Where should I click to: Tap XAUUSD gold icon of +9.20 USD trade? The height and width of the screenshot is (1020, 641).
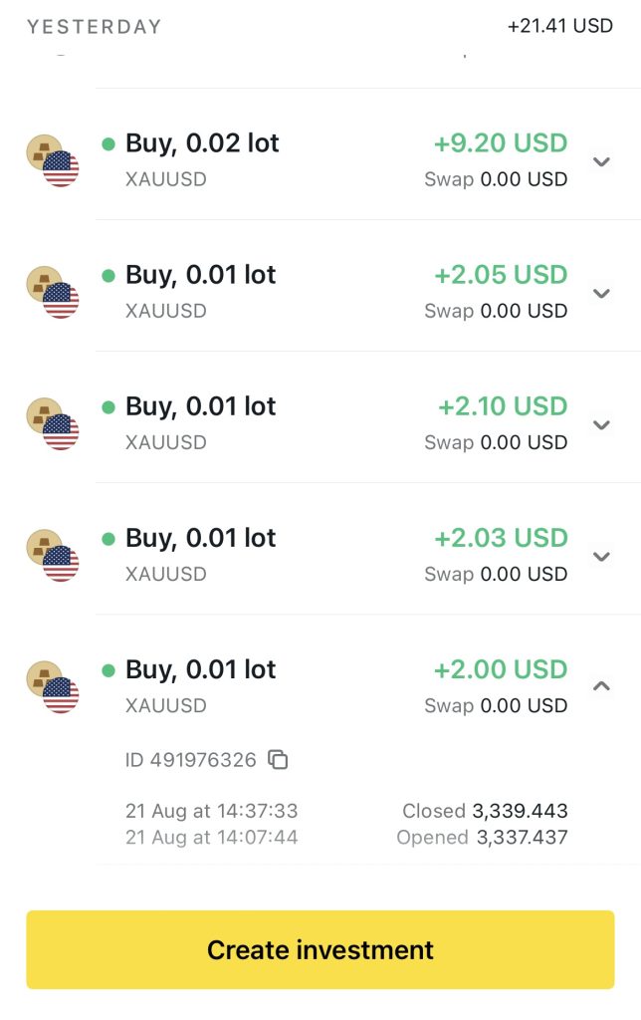coord(52,160)
